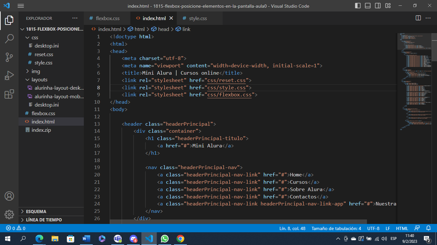Close the index.html tab
The height and width of the screenshot is (245, 437).
(x=171, y=18)
